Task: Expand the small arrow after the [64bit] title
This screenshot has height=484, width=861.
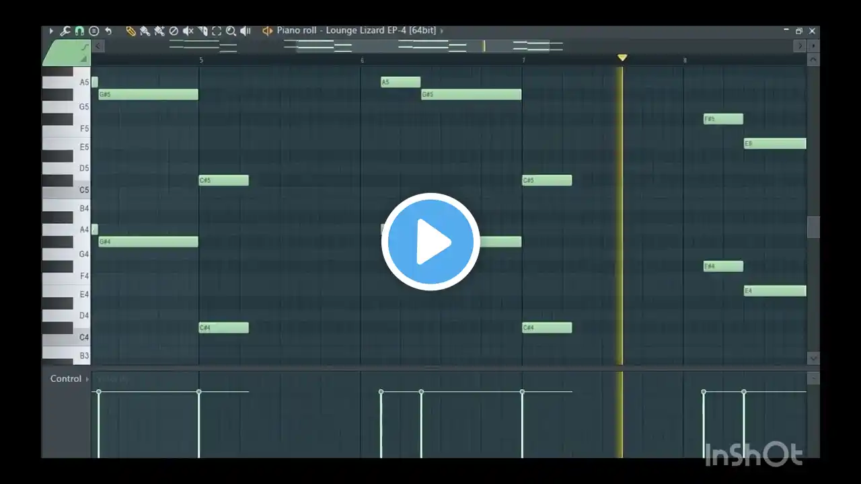Action: click(442, 31)
